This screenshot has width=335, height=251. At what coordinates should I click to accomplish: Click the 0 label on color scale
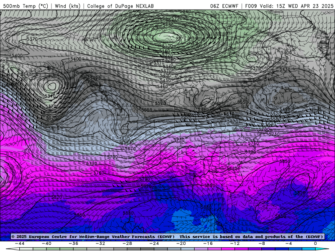pyautogui.click(x=315, y=243)
